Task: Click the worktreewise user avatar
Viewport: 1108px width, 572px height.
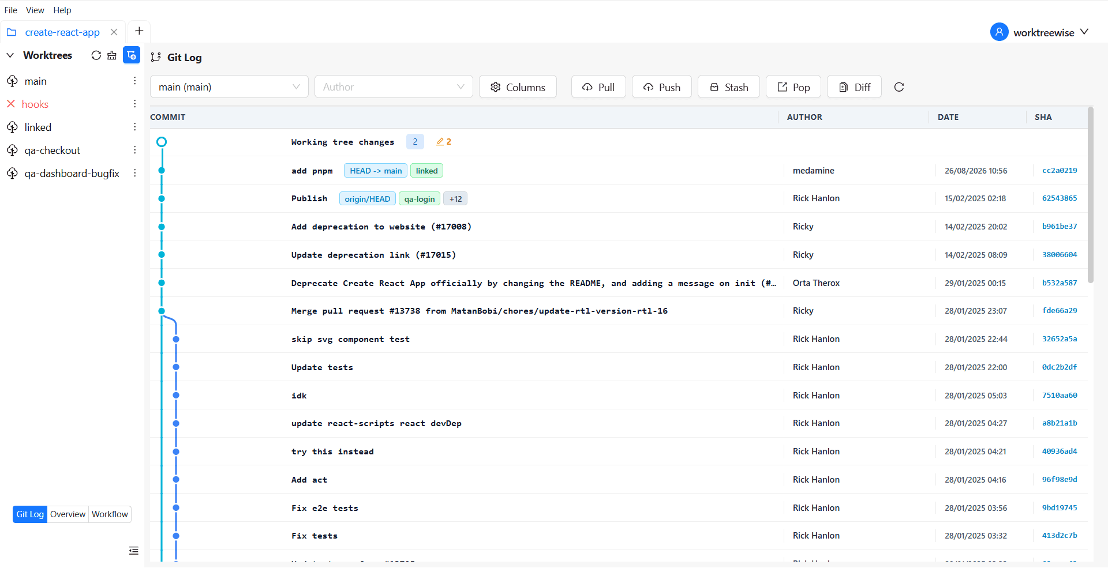Action: coord(1000,32)
